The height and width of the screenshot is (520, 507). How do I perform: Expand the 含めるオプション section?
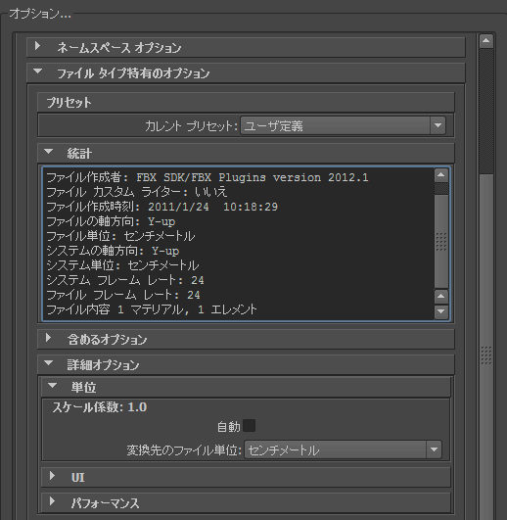click(48, 338)
